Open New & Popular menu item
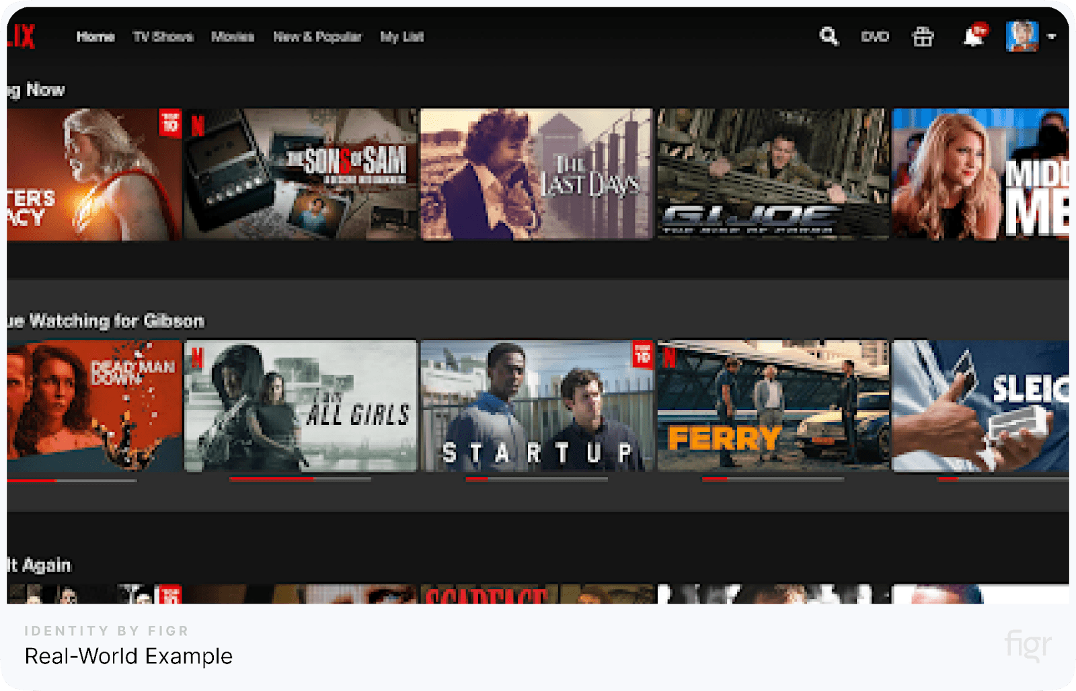This screenshot has width=1076, height=691. [x=317, y=37]
